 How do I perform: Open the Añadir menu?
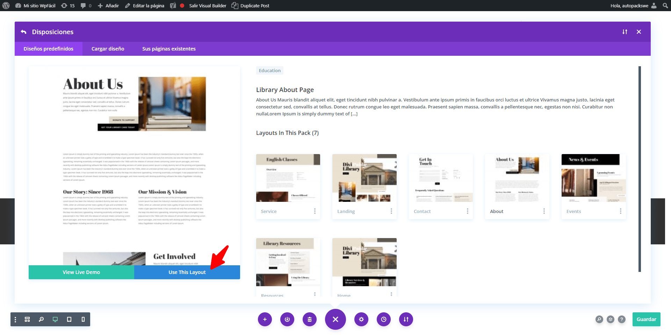[x=108, y=6]
